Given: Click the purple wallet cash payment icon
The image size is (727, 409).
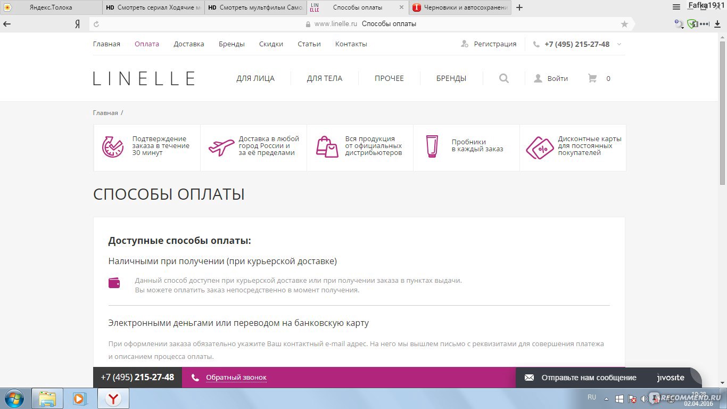Looking at the screenshot, I should 114,283.
